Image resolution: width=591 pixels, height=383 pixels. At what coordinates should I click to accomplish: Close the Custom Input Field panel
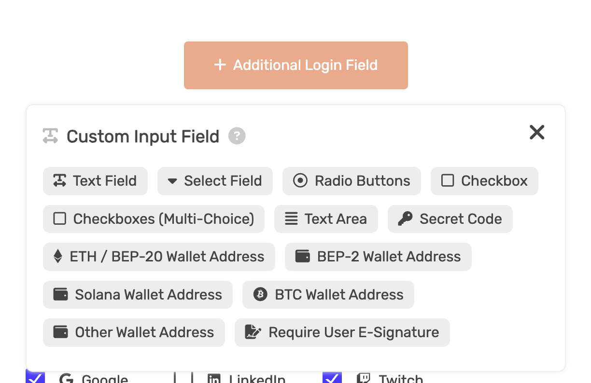(537, 132)
